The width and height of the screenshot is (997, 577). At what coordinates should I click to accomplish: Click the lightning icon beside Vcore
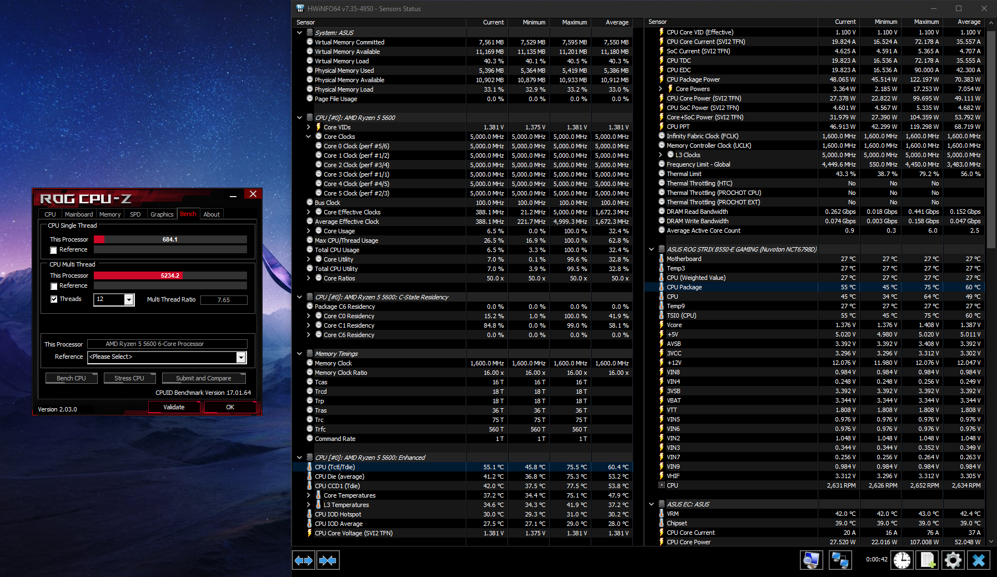point(662,325)
